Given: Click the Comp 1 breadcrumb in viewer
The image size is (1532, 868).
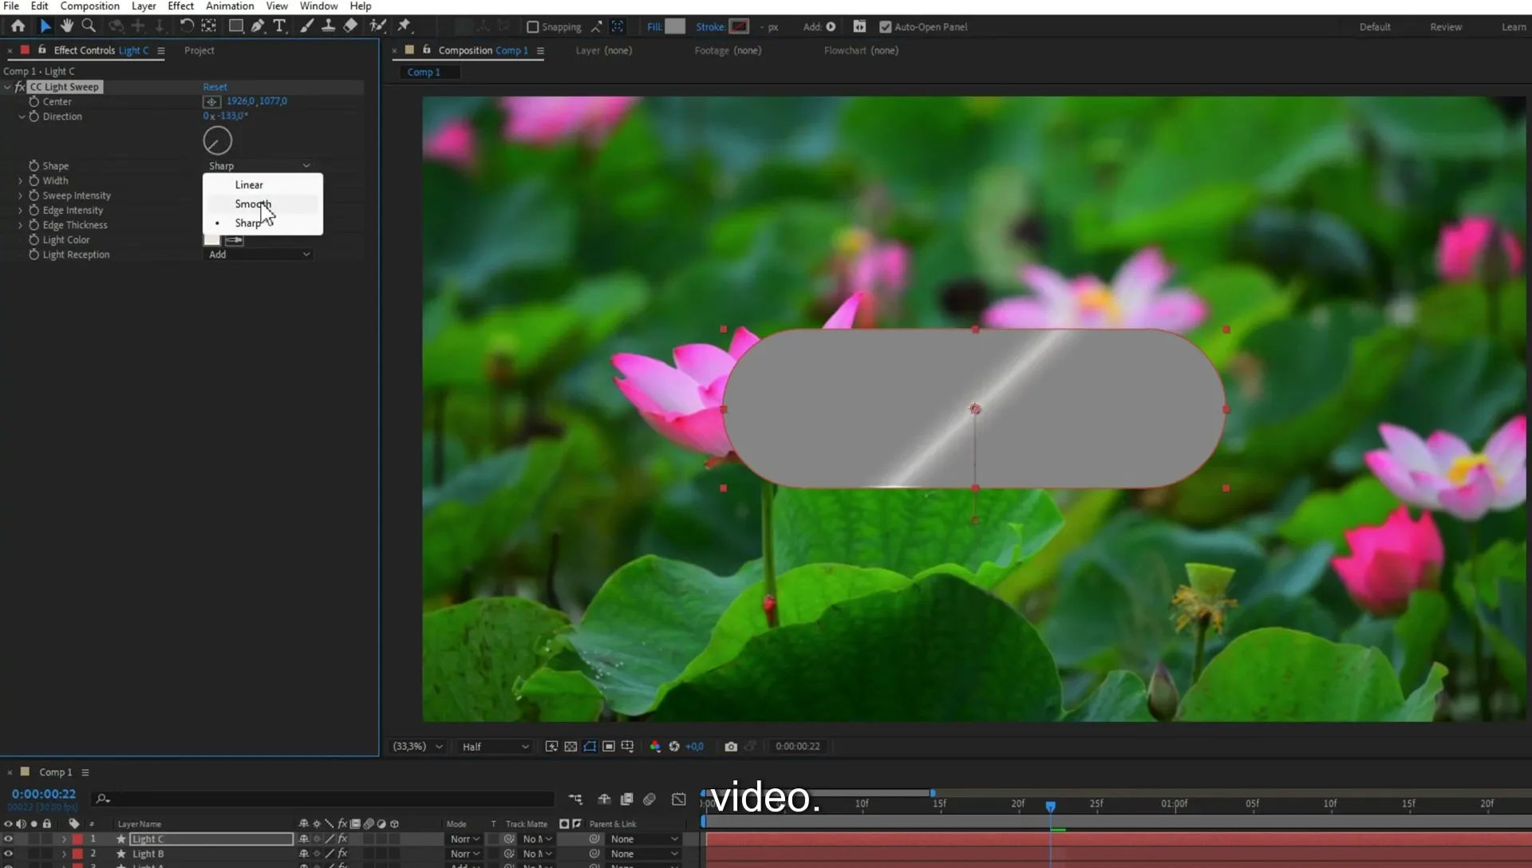Looking at the screenshot, I should tap(424, 72).
